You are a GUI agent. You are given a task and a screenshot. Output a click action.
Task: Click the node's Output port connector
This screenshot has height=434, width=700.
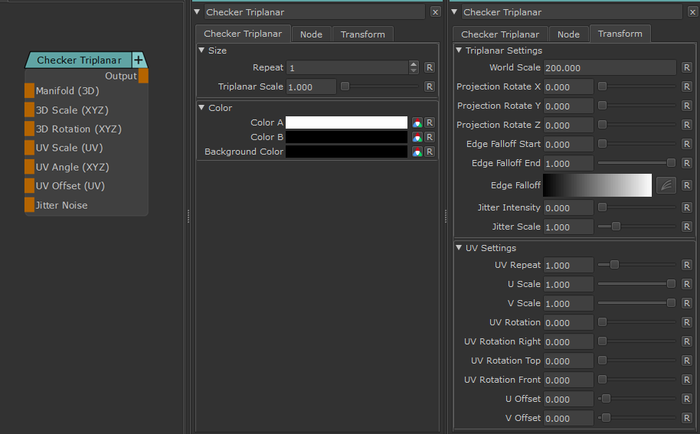click(x=143, y=76)
